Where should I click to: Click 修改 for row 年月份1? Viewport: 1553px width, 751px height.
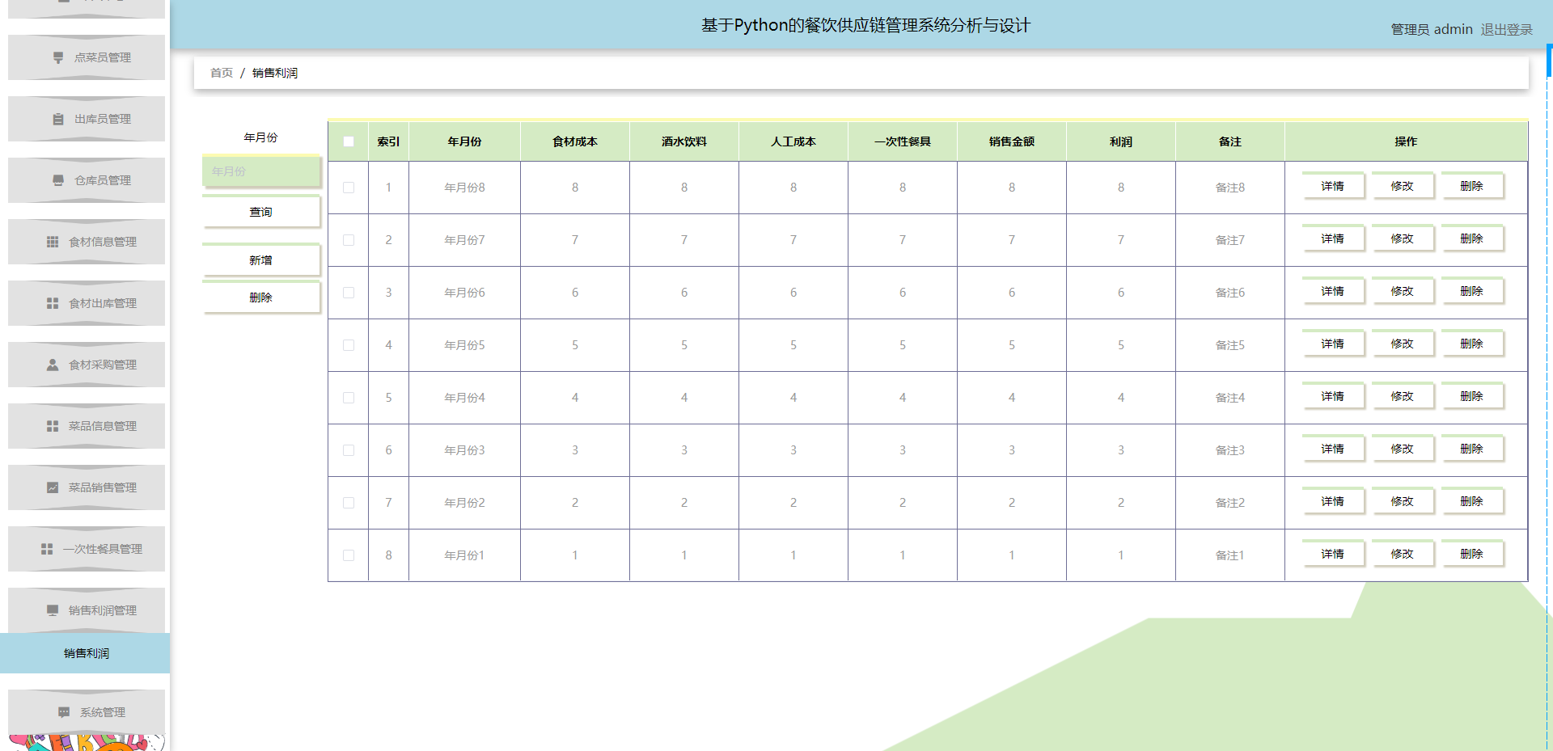(x=1403, y=554)
